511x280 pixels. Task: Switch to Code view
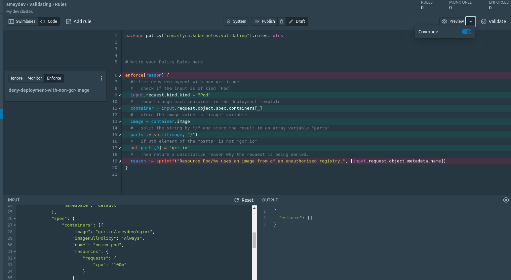coord(49,21)
